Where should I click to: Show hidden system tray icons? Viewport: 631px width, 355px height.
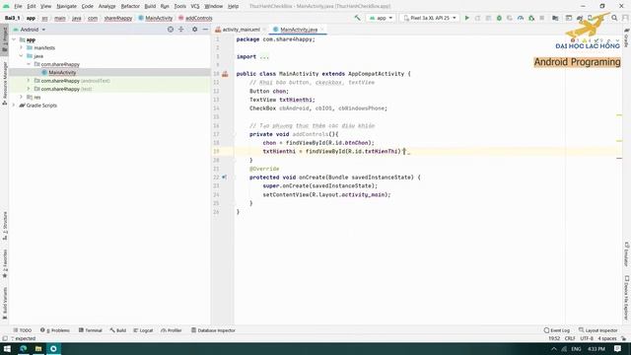point(554,348)
